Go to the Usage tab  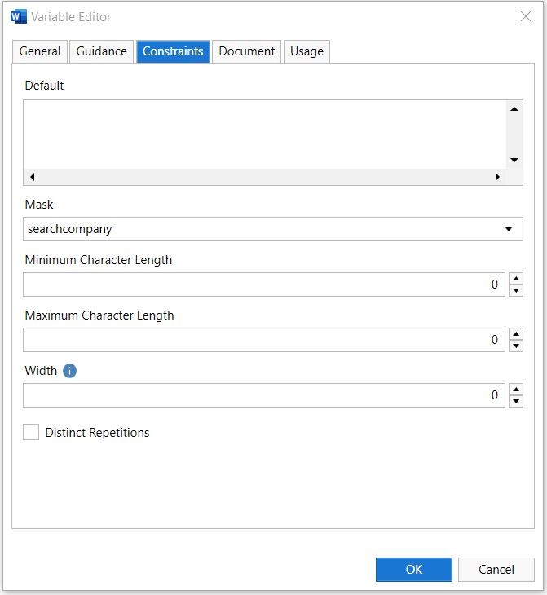[x=307, y=51]
